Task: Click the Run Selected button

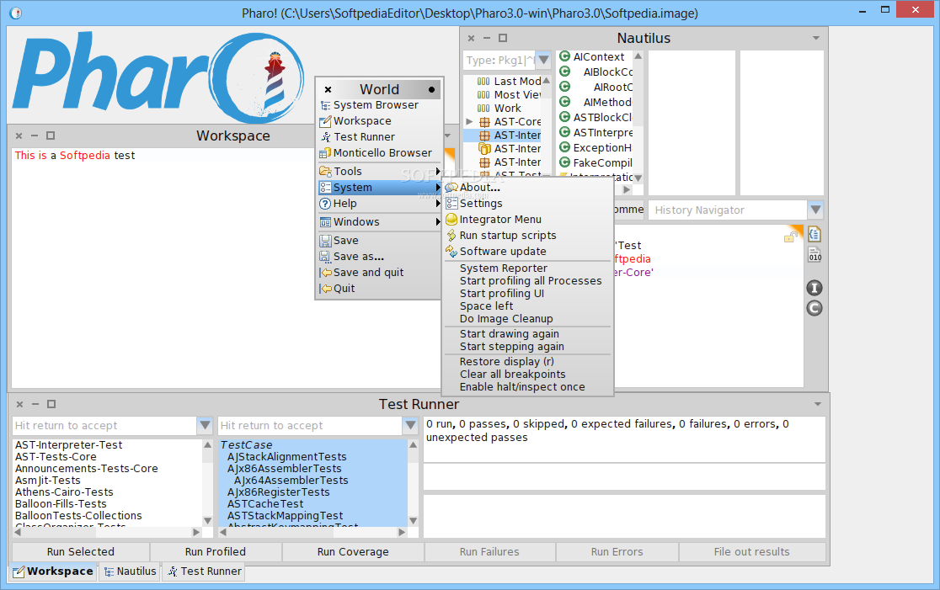Action: click(x=80, y=551)
